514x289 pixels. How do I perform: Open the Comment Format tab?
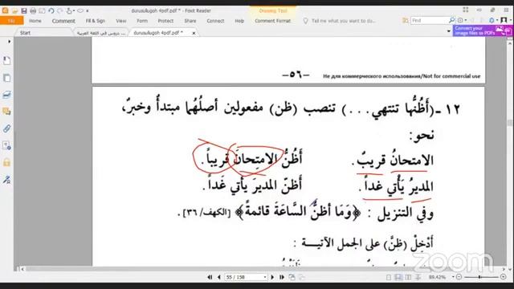coord(273,21)
